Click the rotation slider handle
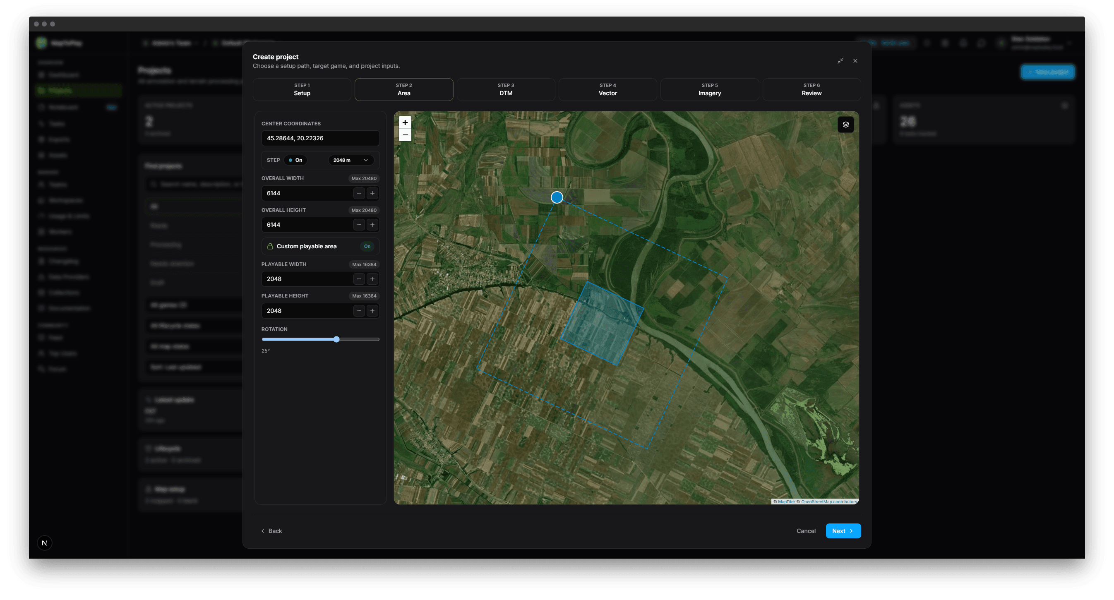Image resolution: width=1114 pixels, height=600 pixels. click(x=336, y=339)
